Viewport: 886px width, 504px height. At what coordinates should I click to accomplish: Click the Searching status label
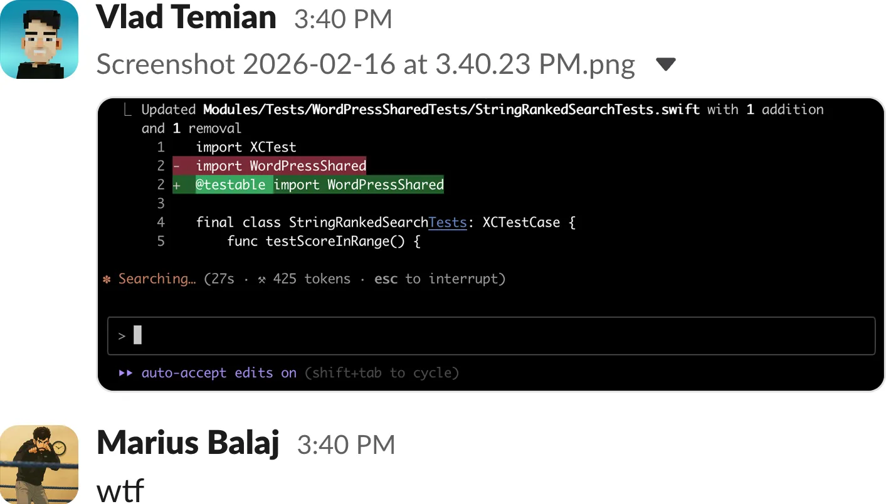pos(157,279)
